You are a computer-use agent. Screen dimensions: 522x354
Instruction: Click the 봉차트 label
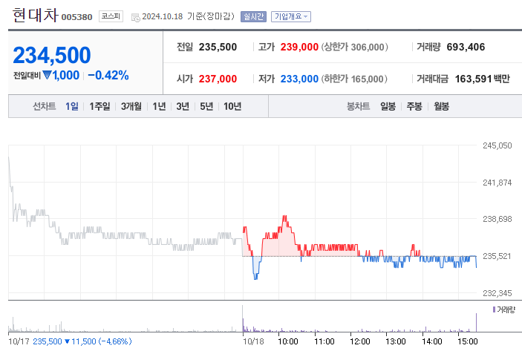coord(358,106)
